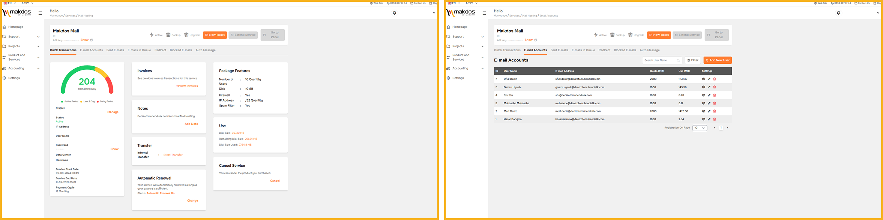Click Start Transfer link
The height and width of the screenshot is (220, 883).
pos(173,155)
